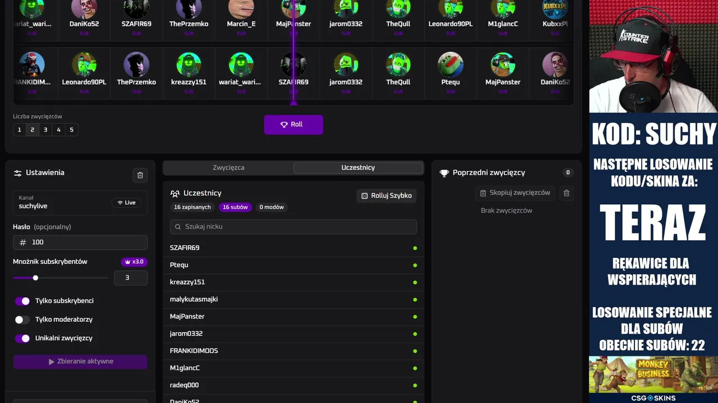
Task: Click the magnifier icon in Szukaj nicku
Action: (x=178, y=227)
